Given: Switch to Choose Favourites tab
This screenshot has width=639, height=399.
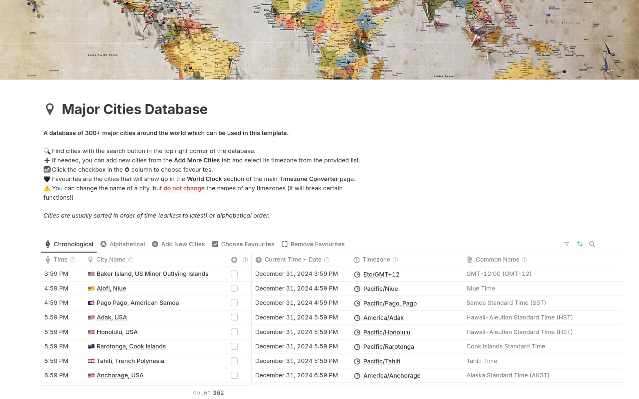Looking at the screenshot, I should click(243, 244).
